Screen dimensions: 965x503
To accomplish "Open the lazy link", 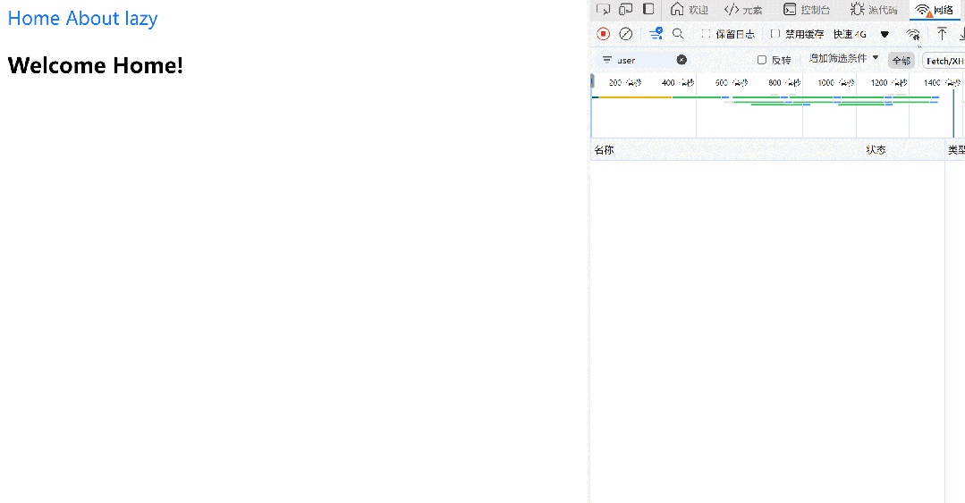I will click(141, 19).
